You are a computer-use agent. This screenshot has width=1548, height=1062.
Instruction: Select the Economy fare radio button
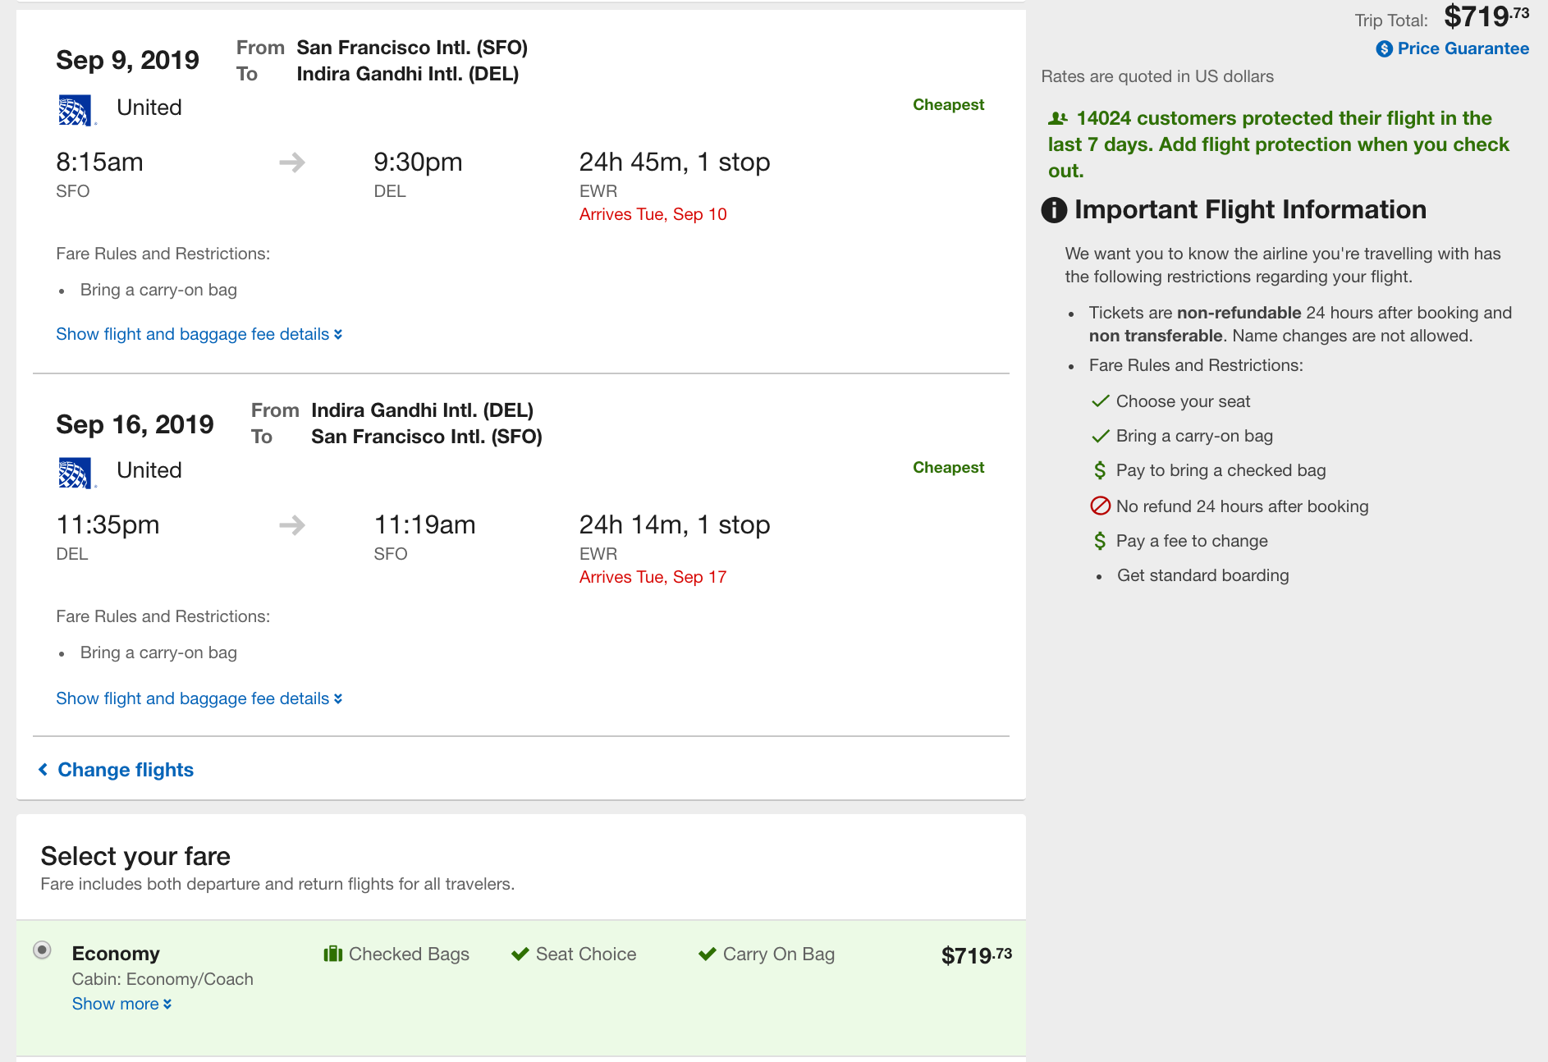[42, 950]
